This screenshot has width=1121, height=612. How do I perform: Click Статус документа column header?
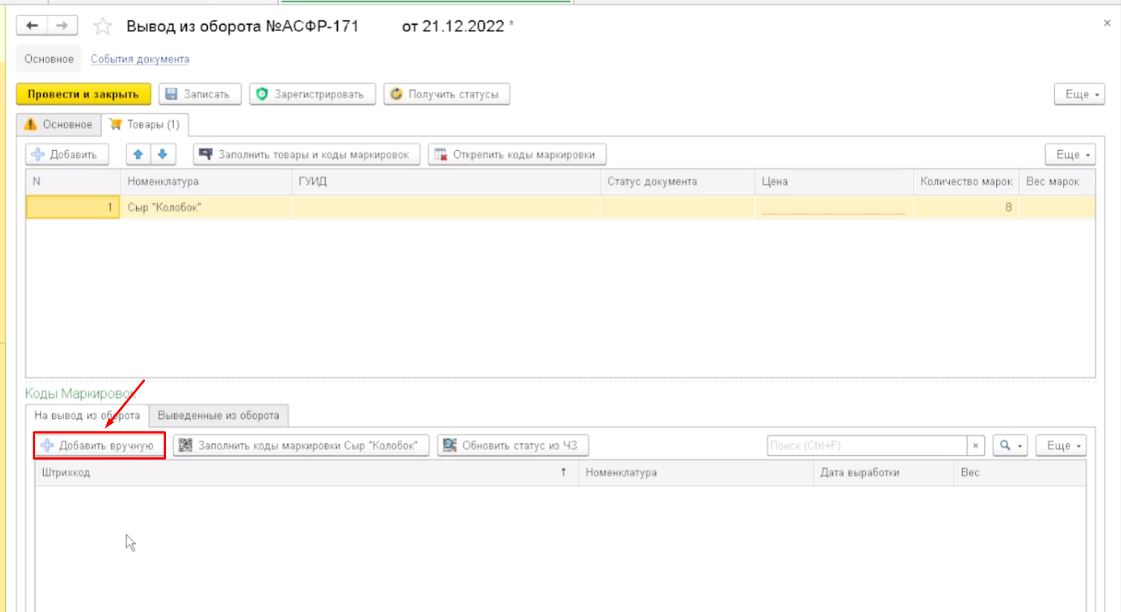pos(678,181)
